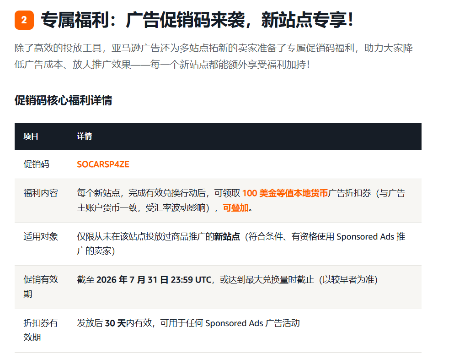Click the subheading "促销码核心福利详情"

[64, 100]
